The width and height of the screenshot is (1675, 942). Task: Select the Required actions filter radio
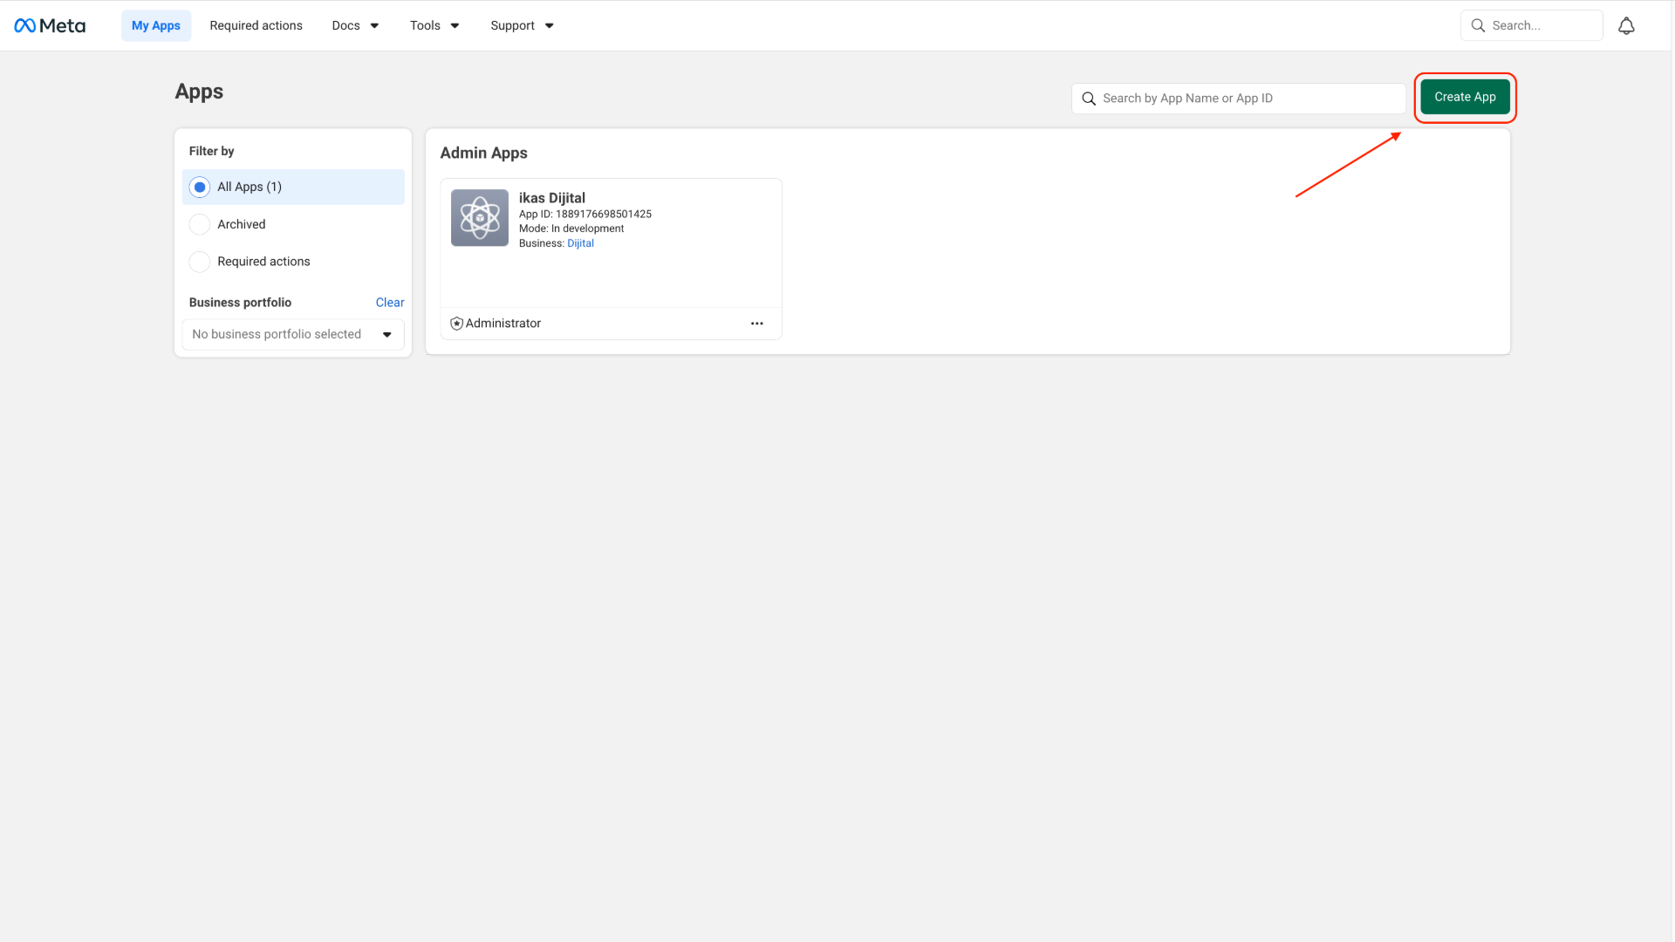(200, 262)
